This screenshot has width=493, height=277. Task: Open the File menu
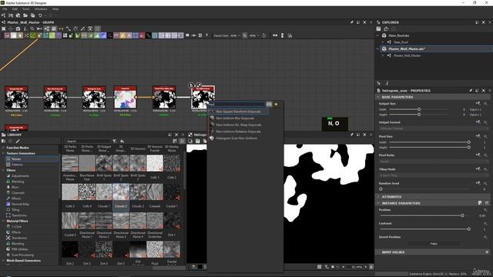[x=5, y=9]
